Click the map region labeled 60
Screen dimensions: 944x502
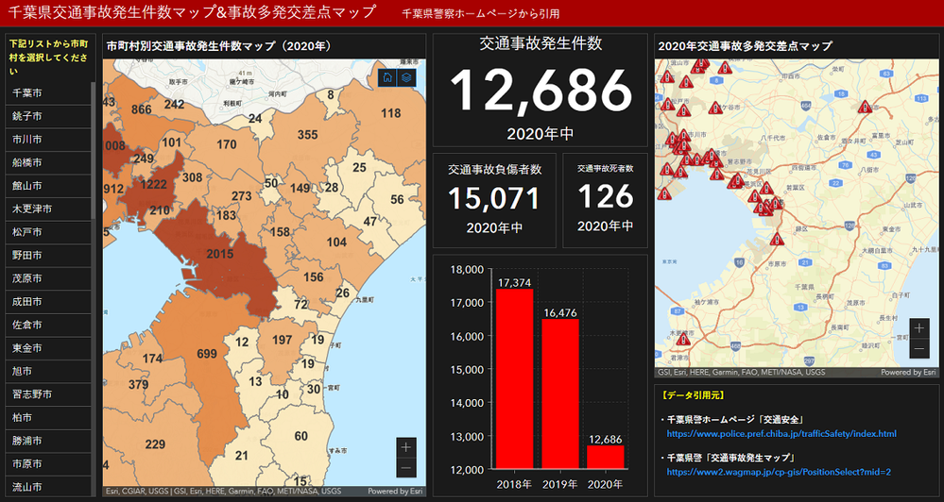pyautogui.click(x=301, y=436)
